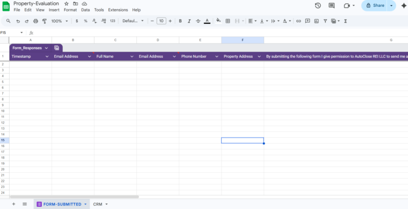This screenshot has width=408, height=209.
Task: Open the text color picker
Action: [x=207, y=21]
